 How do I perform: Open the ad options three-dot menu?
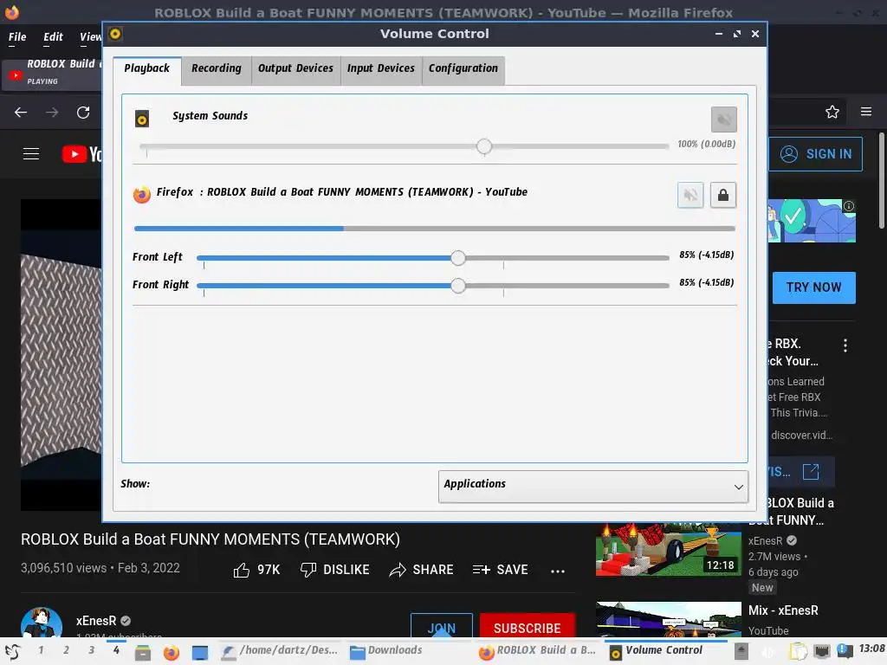[x=845, y=345]
